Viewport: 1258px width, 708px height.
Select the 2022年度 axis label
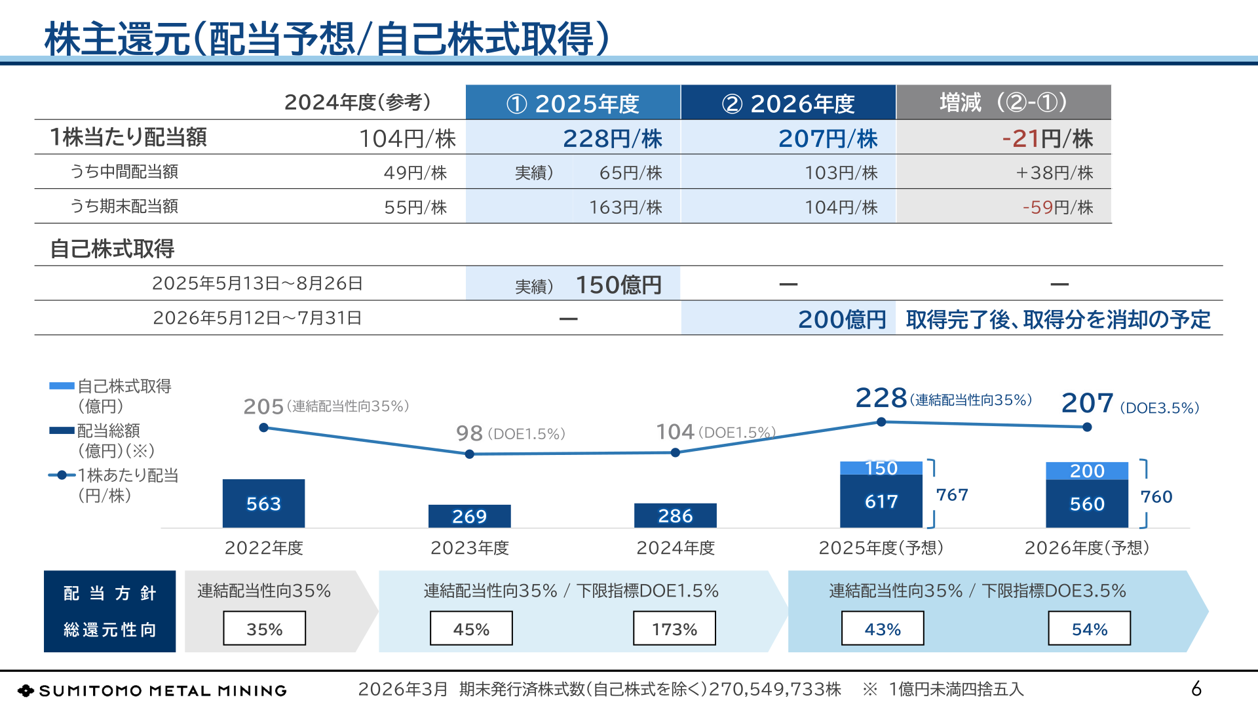coord(264,548)
